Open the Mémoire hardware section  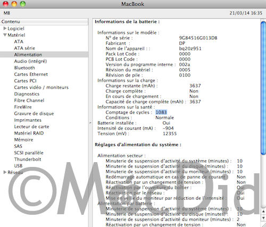click(x=23, y=140)
